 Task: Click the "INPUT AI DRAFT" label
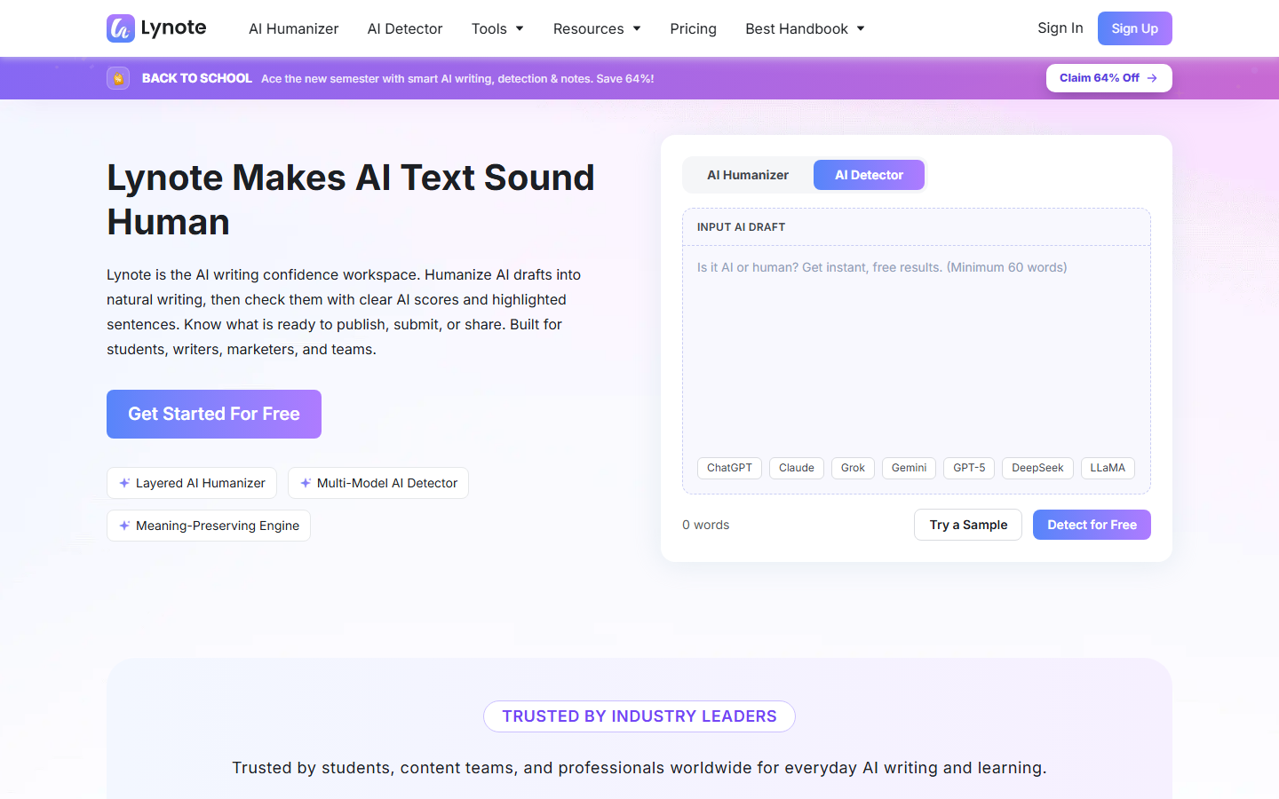click(742, 227)
